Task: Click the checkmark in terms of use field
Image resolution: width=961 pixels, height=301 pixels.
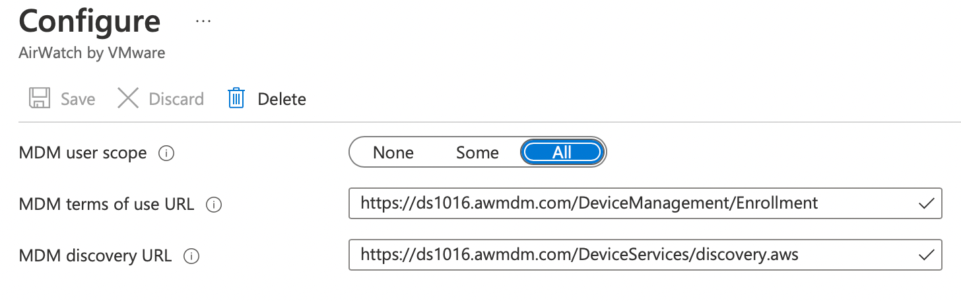Action: 926,204
